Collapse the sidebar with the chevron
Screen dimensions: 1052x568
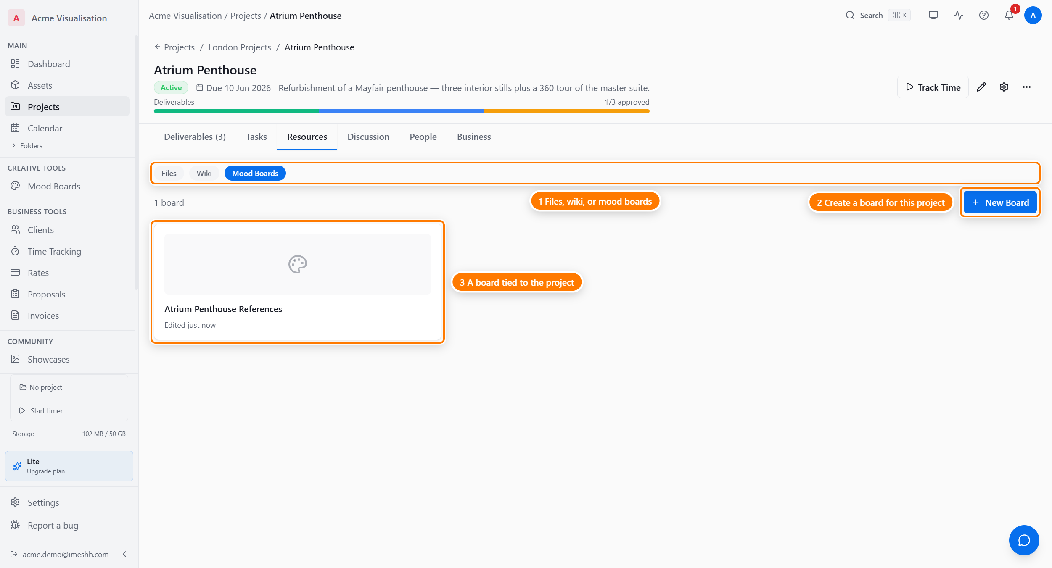point(124,554)
